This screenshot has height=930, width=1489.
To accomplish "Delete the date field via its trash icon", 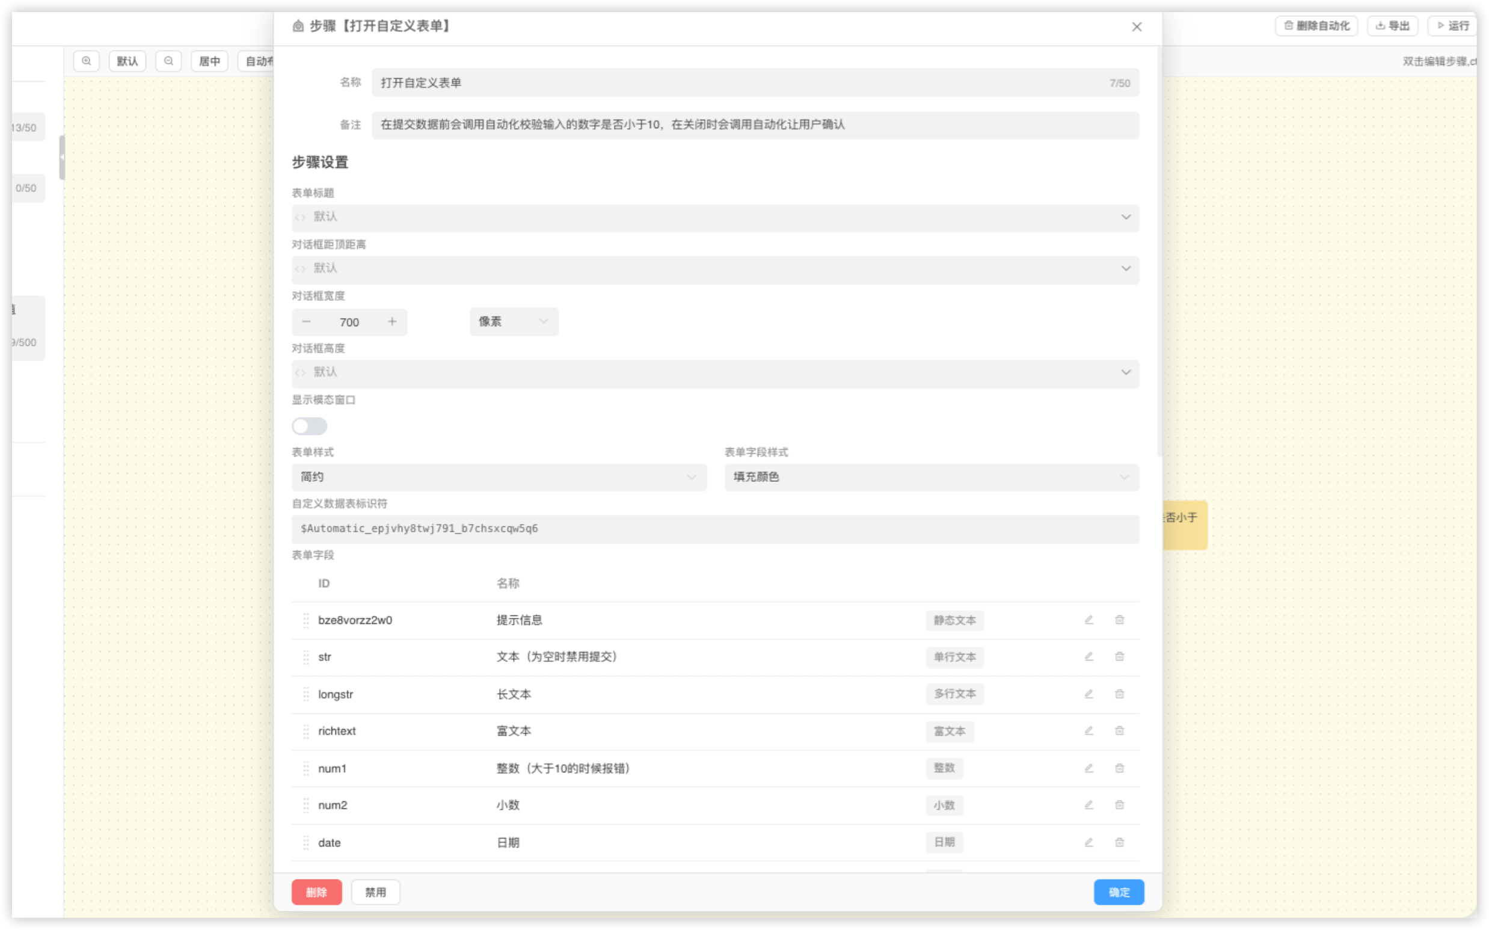I will coord(1119,842).
